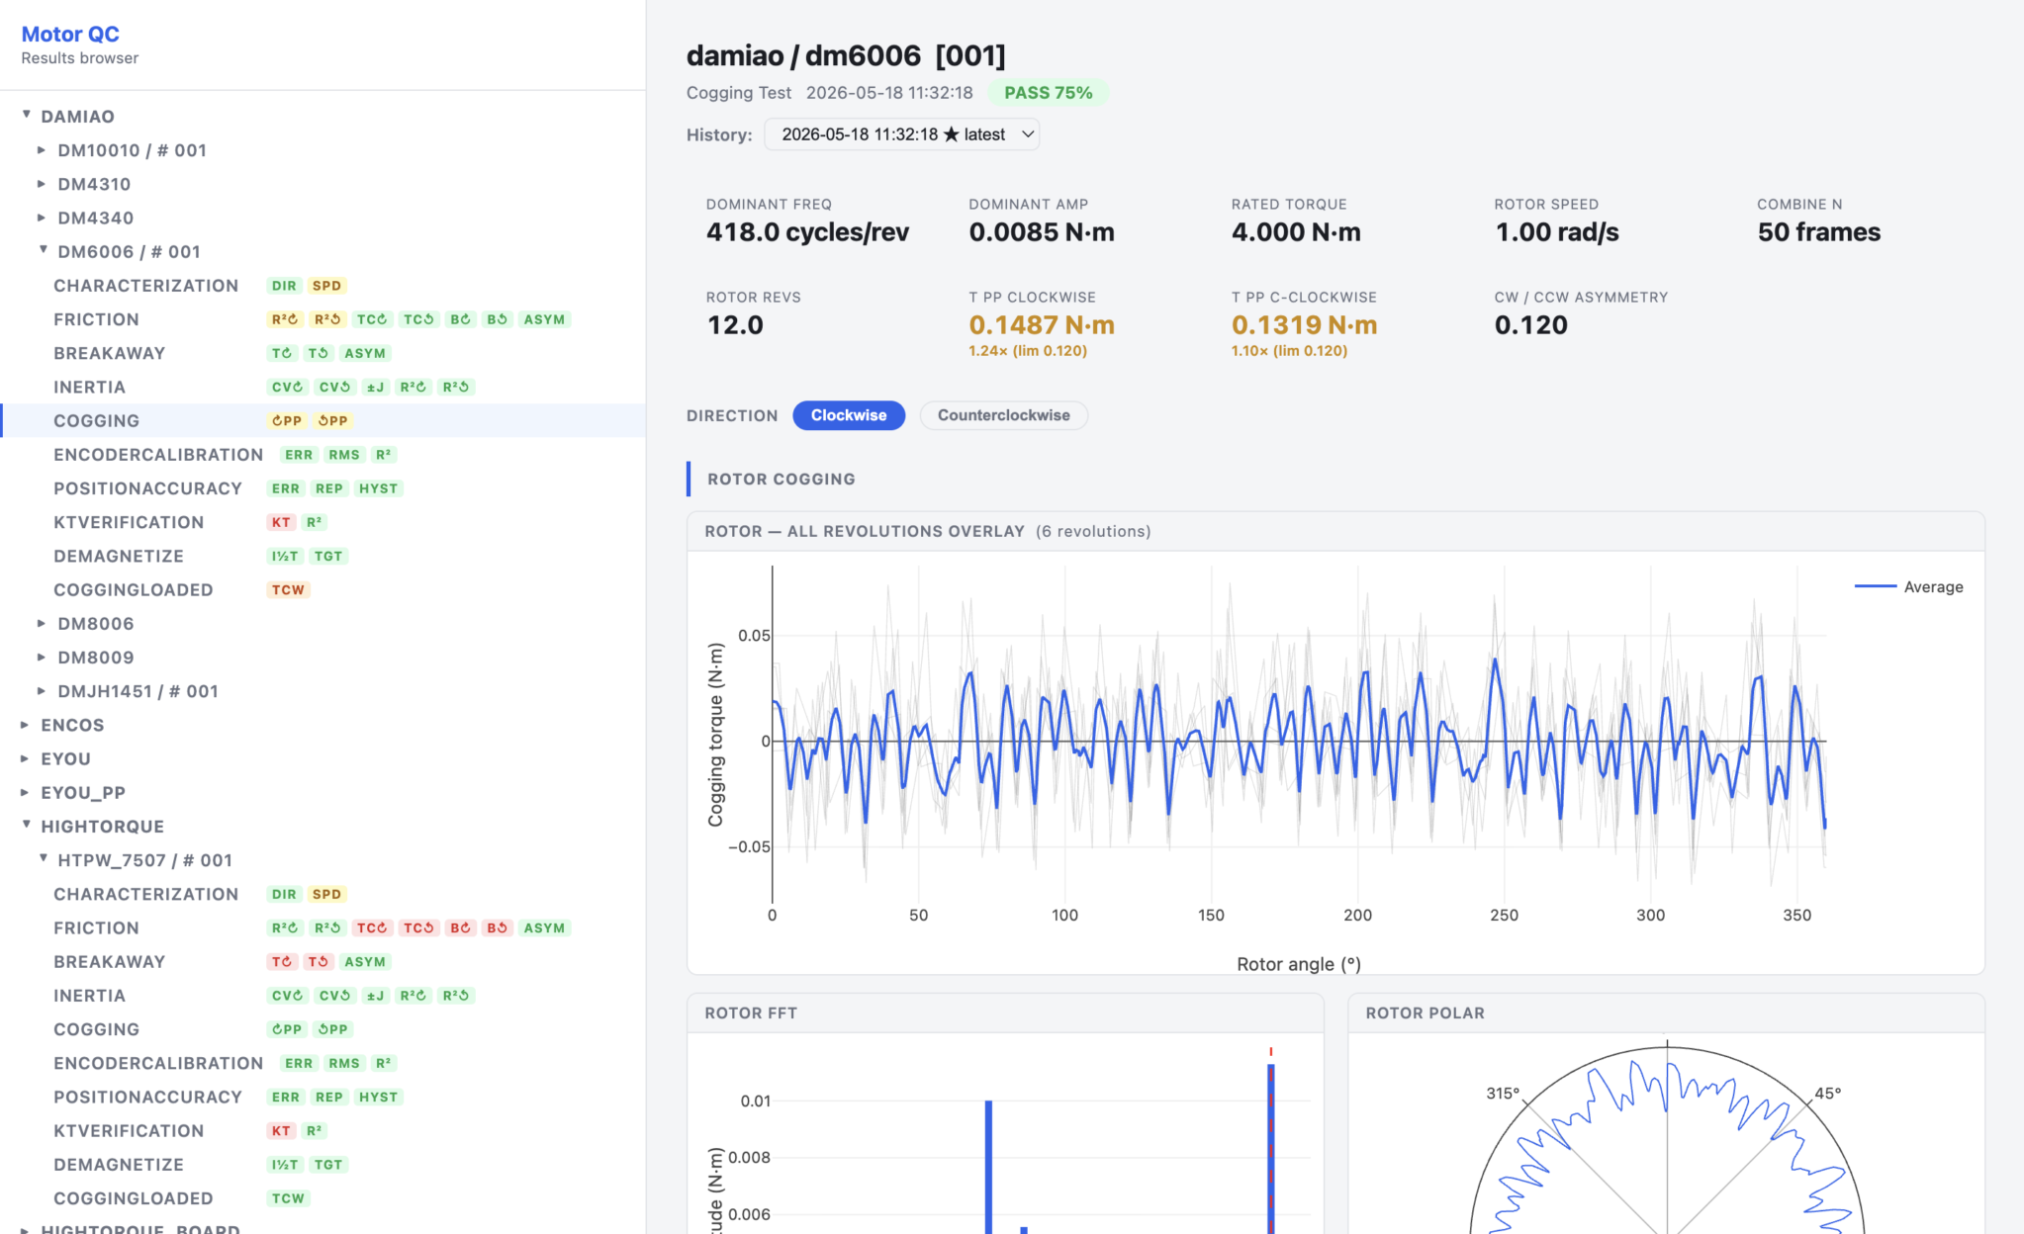
Task: Open DM6006 COGGINGLOADED results
Action: (134, 589)
